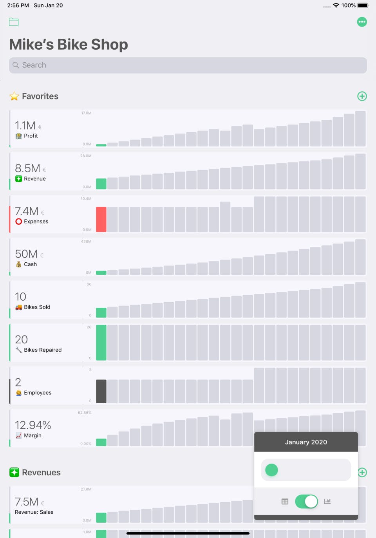The image size is (376, 538).
Task: Add a new item to Revenues
Action: (x=362, y=473)
